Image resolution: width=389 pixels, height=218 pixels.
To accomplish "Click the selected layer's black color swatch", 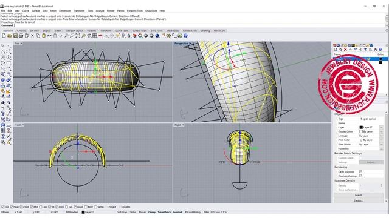I will tap(380, 59).
